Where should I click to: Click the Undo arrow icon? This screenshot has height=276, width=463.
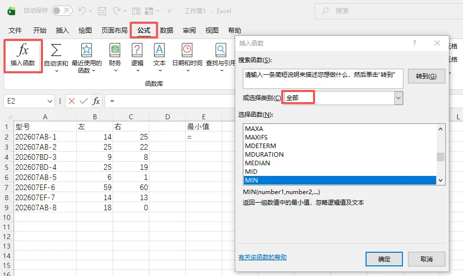tap(82, 11)
